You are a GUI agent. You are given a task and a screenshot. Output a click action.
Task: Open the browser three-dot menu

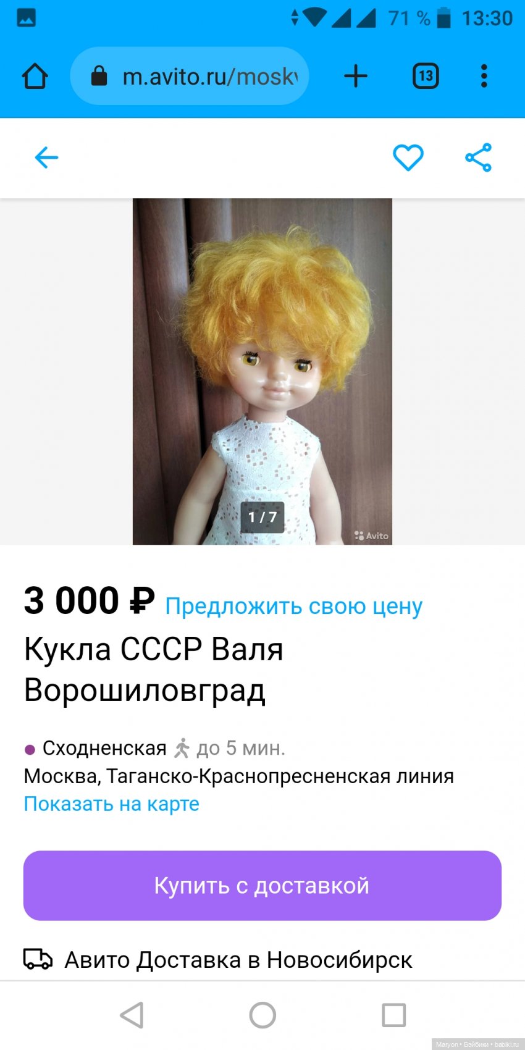(x=484, y=77)
